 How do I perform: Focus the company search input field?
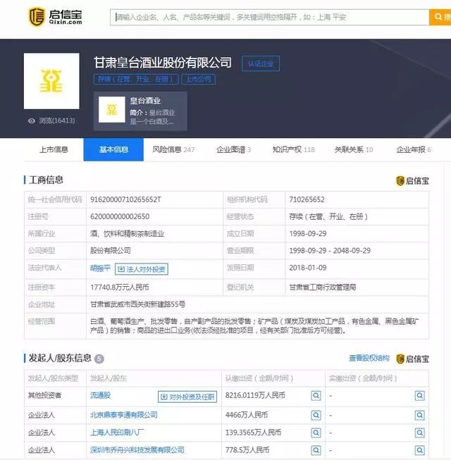click(x=270, y=17)
